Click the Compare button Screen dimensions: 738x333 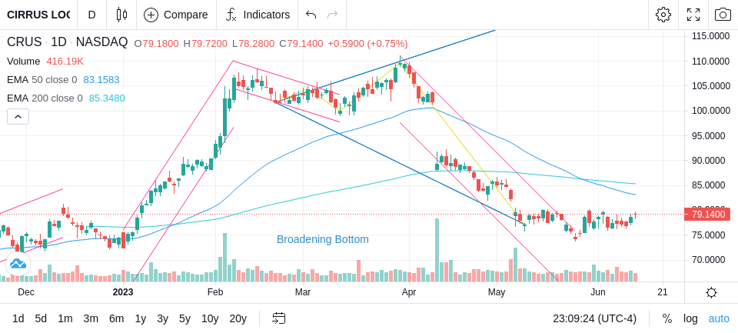click(176, 15)
